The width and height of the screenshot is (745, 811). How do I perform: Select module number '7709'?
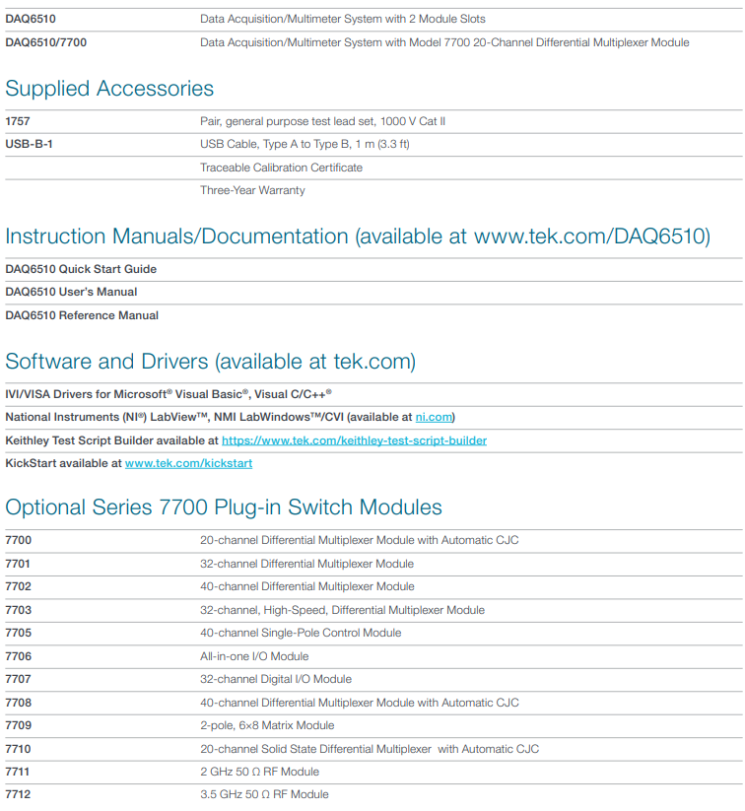click(x=18, y=725)
